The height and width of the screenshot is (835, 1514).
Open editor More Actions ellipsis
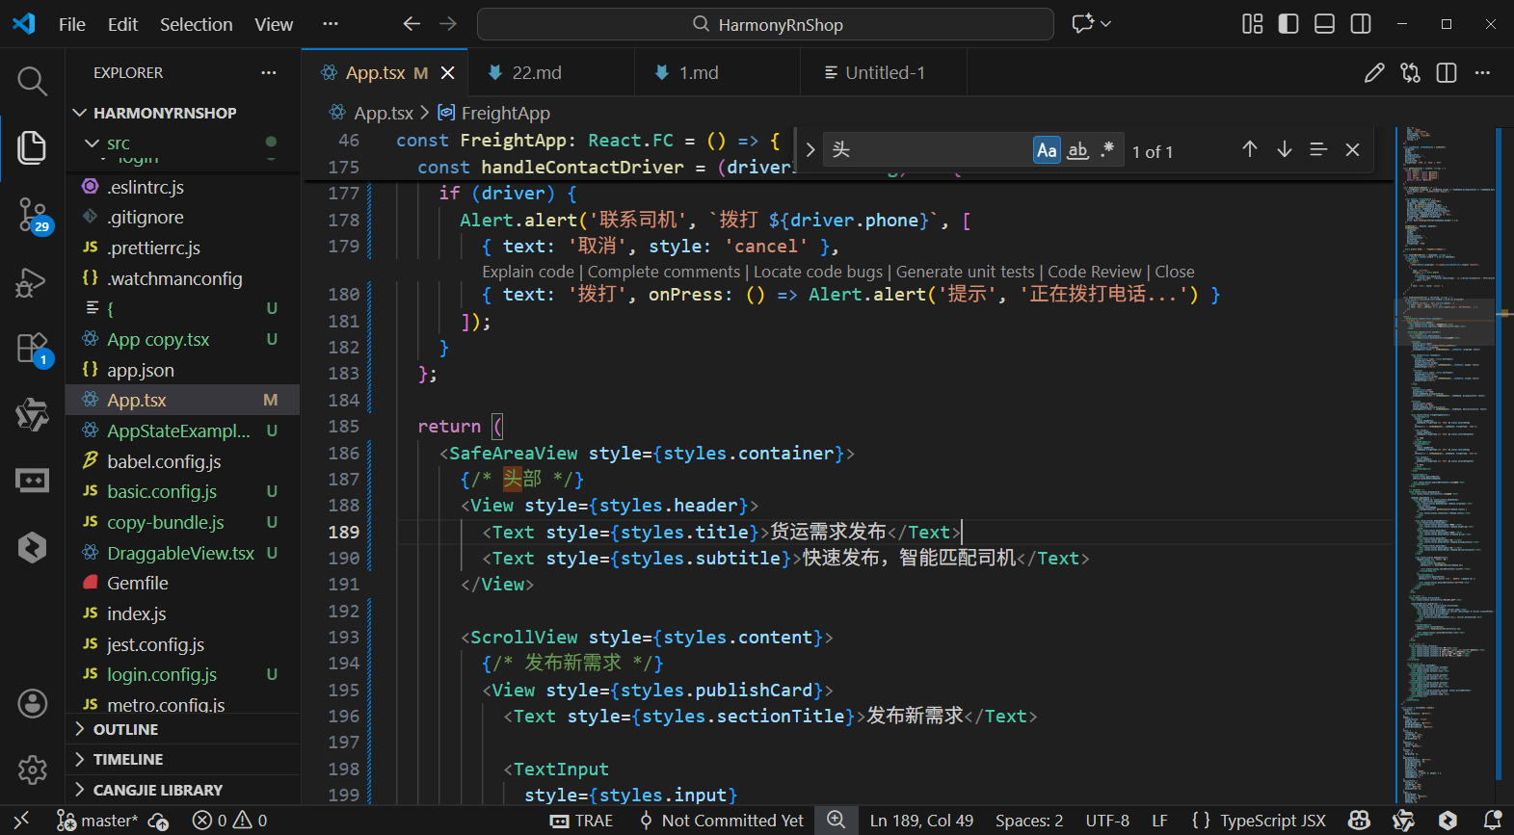(x=1482, y=73)
